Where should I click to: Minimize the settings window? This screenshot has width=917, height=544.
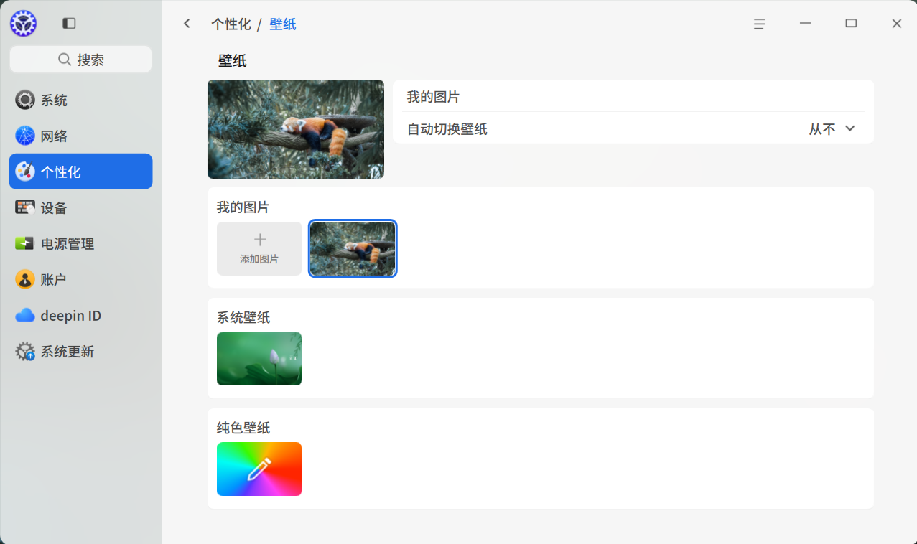(805, 24)
